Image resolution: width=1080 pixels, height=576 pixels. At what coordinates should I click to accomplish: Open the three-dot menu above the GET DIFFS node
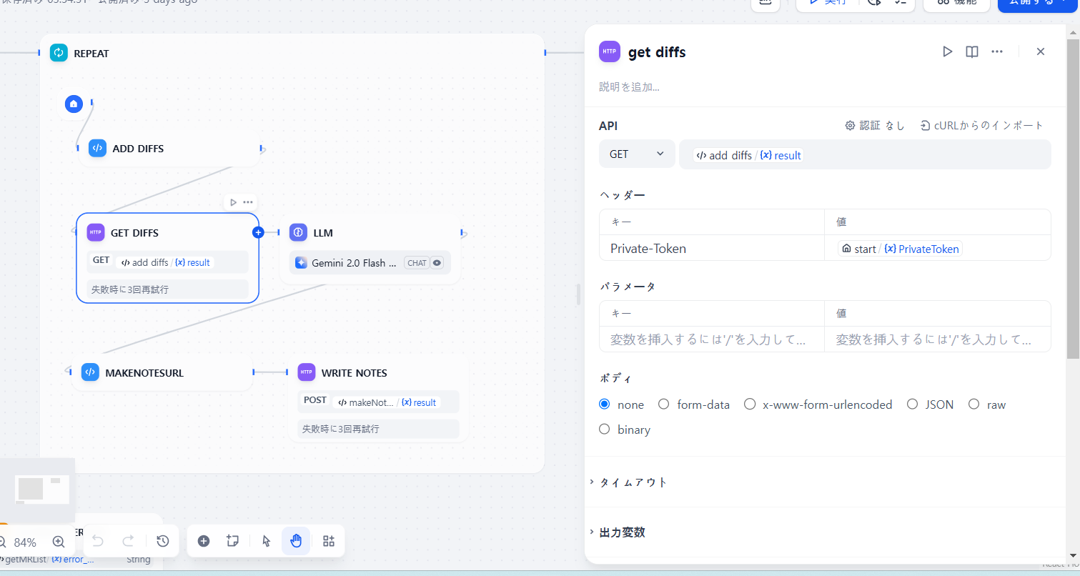(x=248, y=202)
